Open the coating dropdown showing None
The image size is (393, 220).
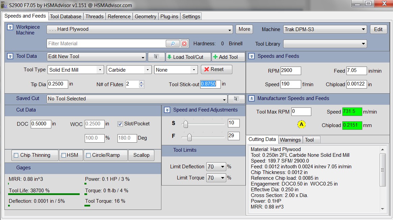tap(176, 70)
